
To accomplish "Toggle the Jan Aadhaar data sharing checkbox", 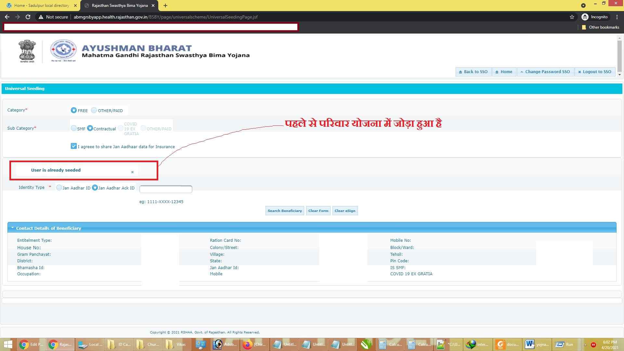I will tap(74, 146).
